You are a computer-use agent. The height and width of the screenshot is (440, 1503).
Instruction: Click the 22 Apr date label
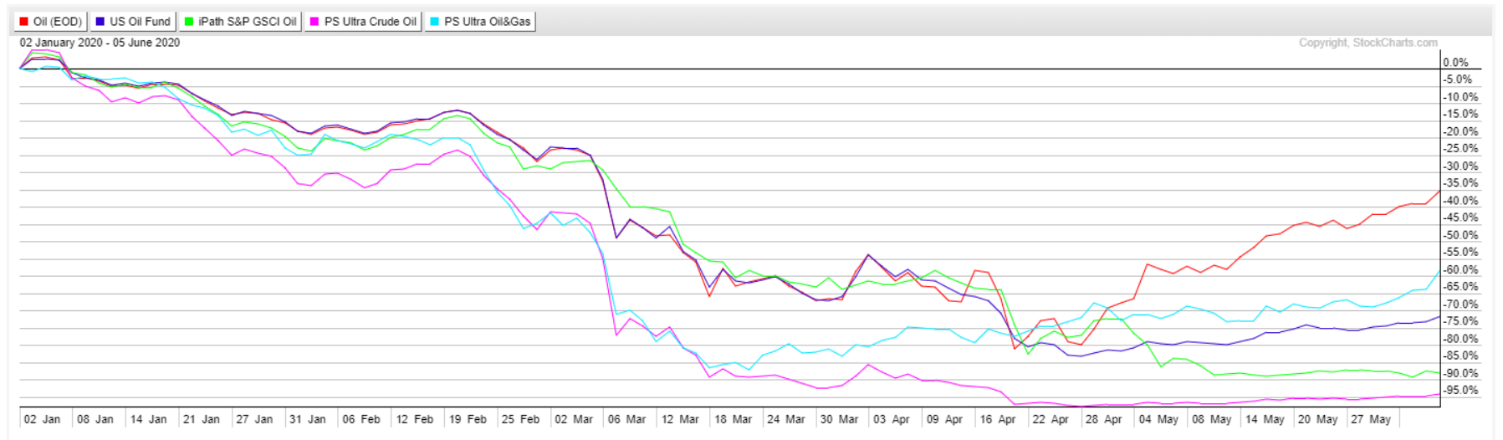click(1051, 419)
